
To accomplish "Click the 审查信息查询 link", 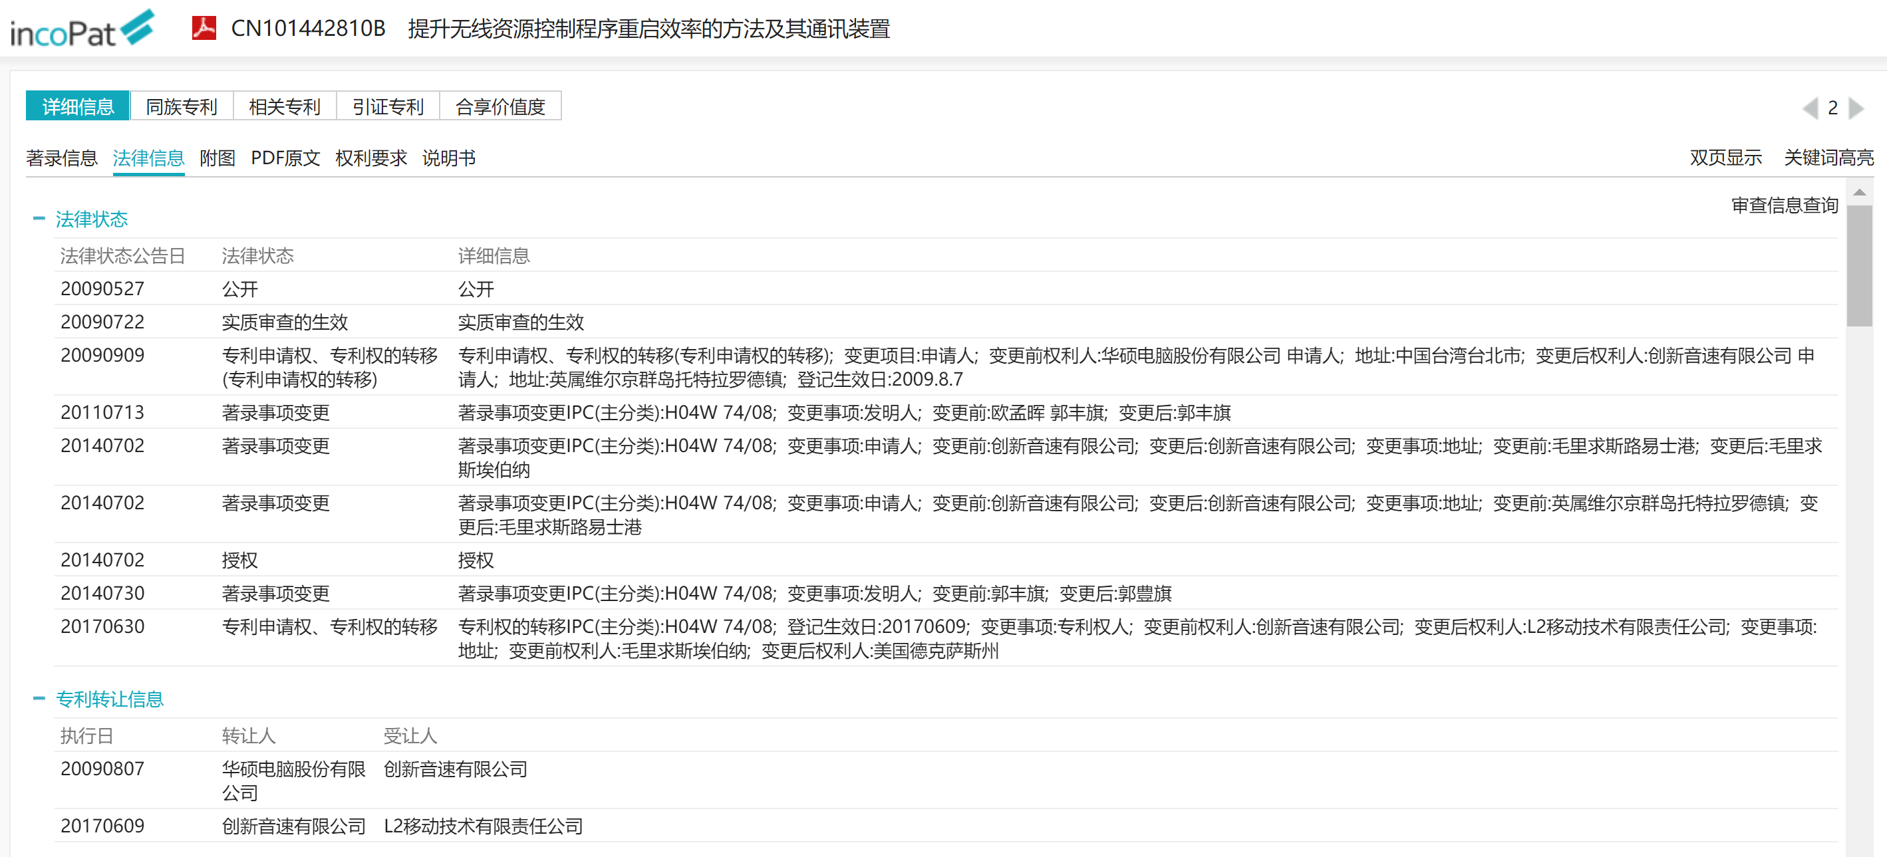I will click(x=1785, y=205).
